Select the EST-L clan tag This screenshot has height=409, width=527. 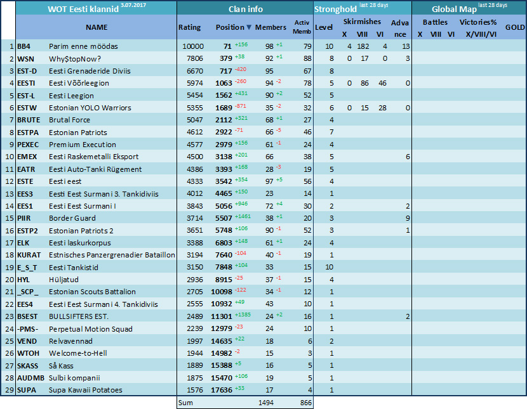(x=26, y=96)
